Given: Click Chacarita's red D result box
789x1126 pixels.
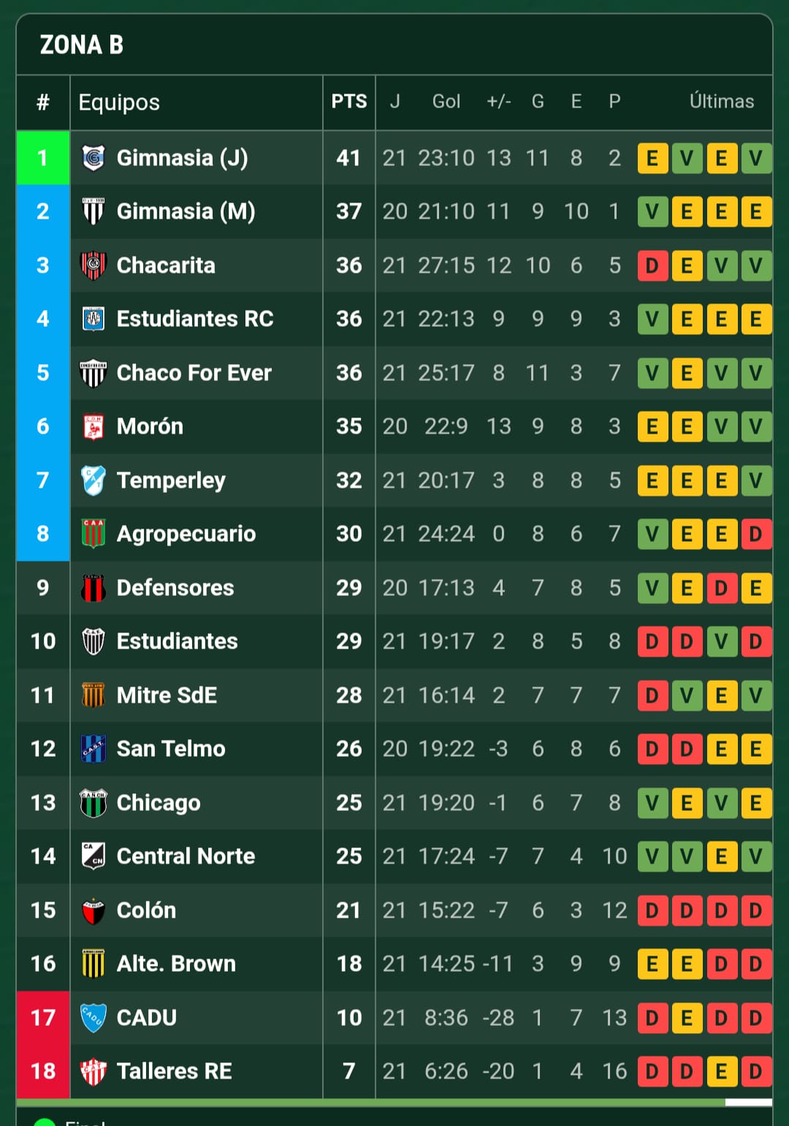Looking at the screenshot, I should click(x=652, y=265).
